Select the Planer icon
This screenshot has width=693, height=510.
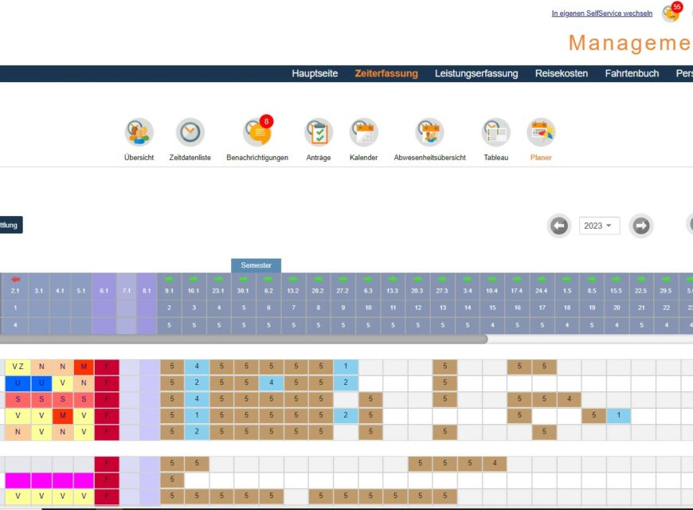tap(541, 132)
